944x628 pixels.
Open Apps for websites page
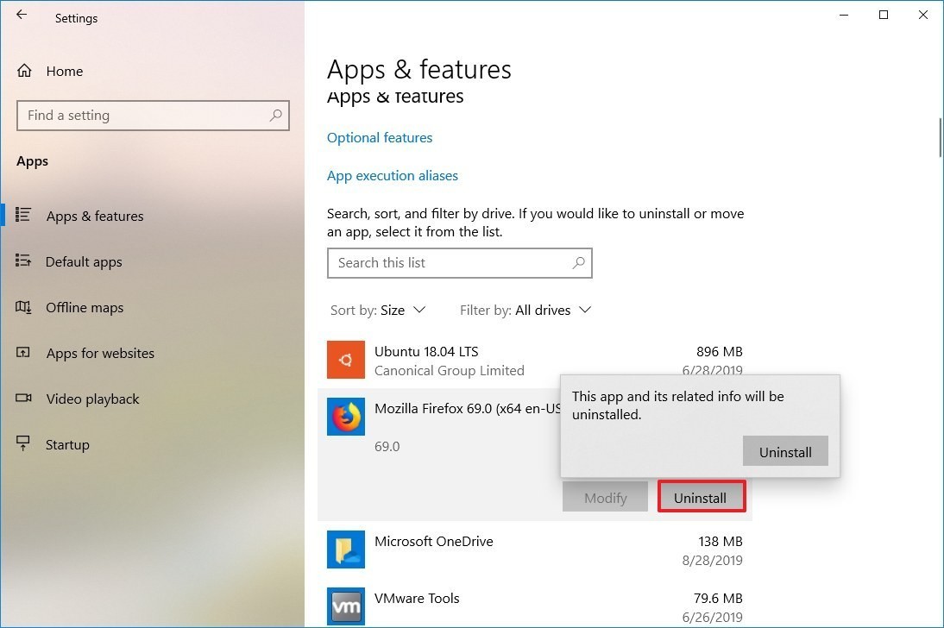tap(100, 354)
